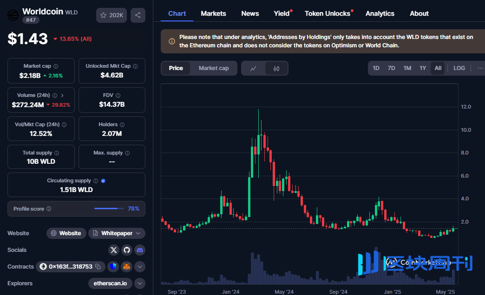485x295 pixels.
Task: Switch to the Yield tab
Action: (x=282, y=13)
